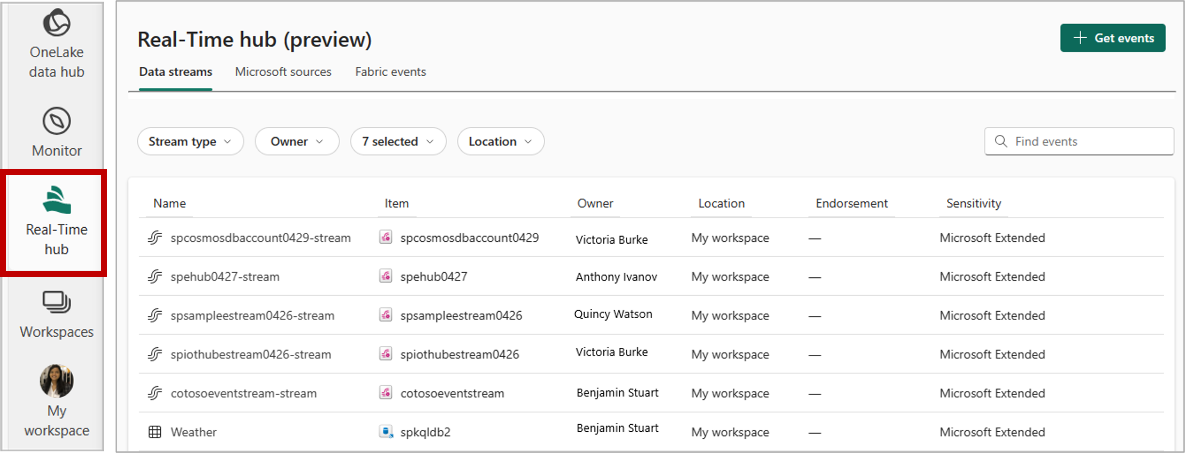Viewport: 1185px width, 453px height.
Task: Click stream icon beside spcosmosdbaccount0429-stream
Action: pyautogui.click(x=155, y=238)
